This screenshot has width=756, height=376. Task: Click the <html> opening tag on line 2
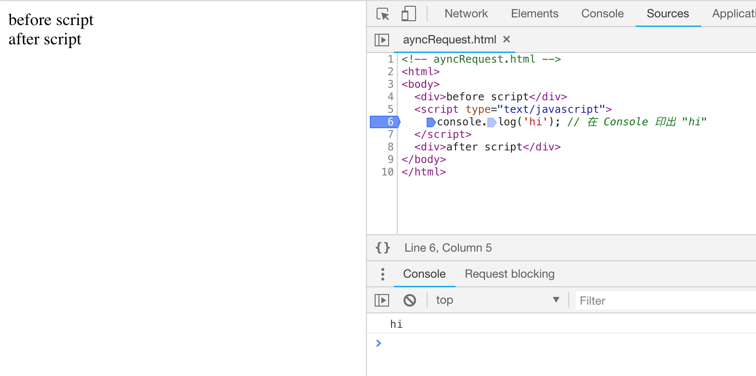(x=420, y=72)
